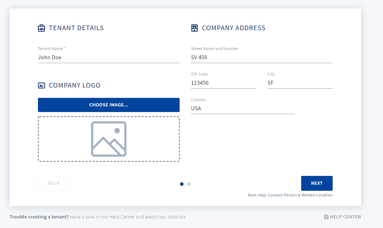Focus the Street Name and Number field
383x228 pixels.
click(261, 57)
